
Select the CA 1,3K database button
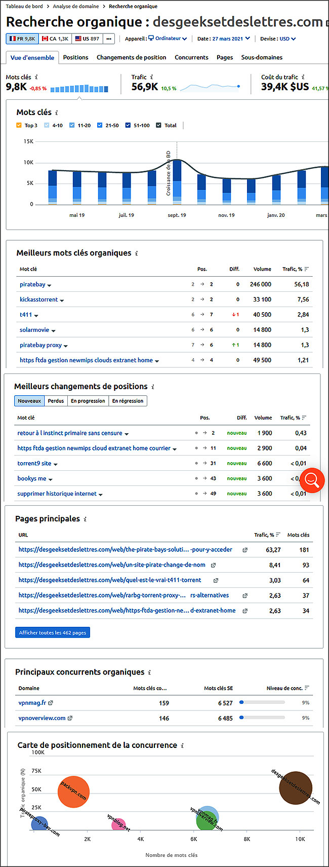55,39
